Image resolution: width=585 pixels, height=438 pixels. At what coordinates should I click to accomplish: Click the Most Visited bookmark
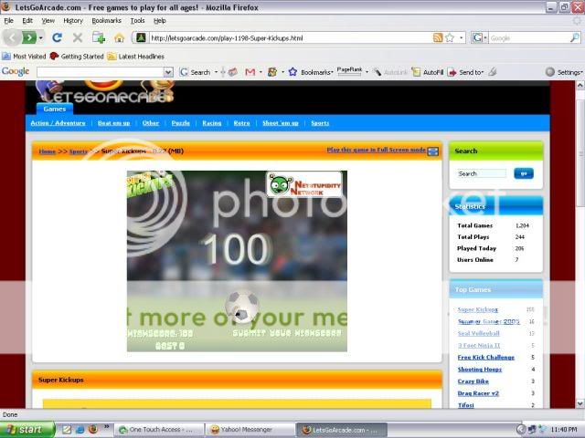click(x=24, y=57)
